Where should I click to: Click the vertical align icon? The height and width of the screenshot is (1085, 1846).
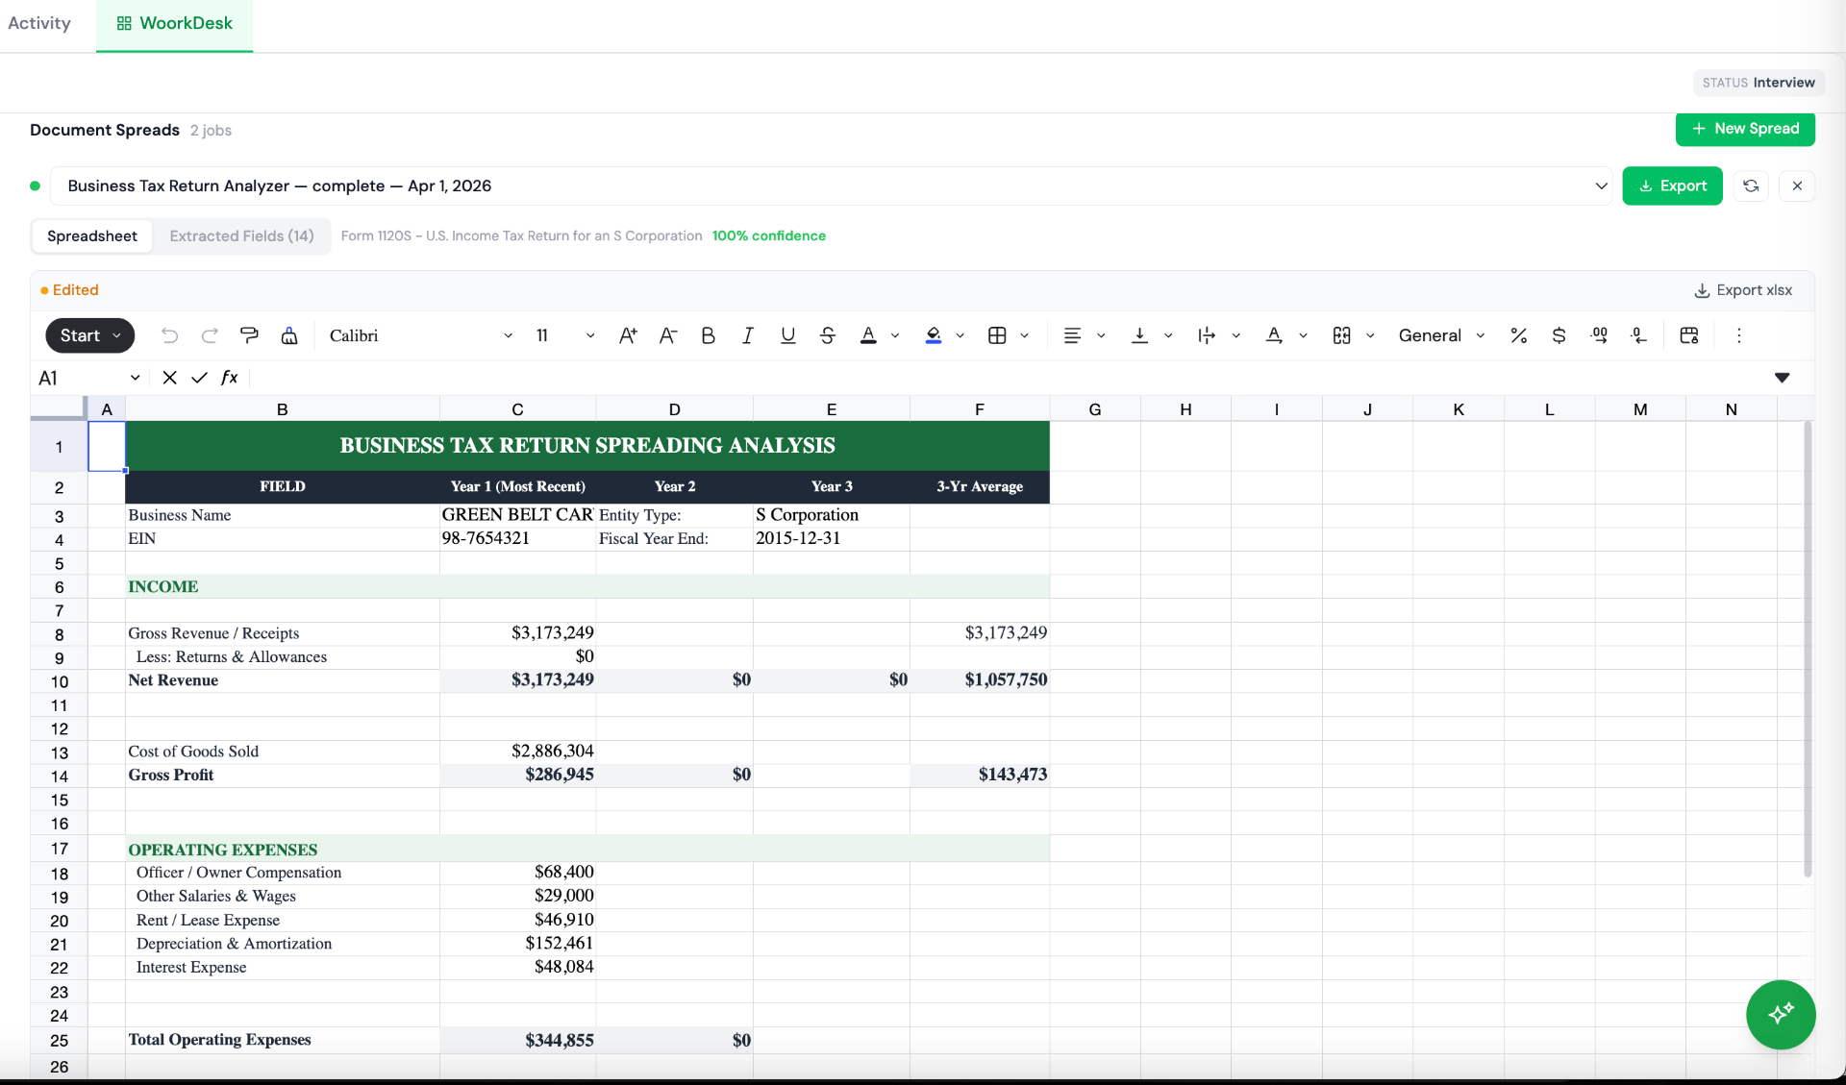pyautogui.click(x=1139, y=335)
